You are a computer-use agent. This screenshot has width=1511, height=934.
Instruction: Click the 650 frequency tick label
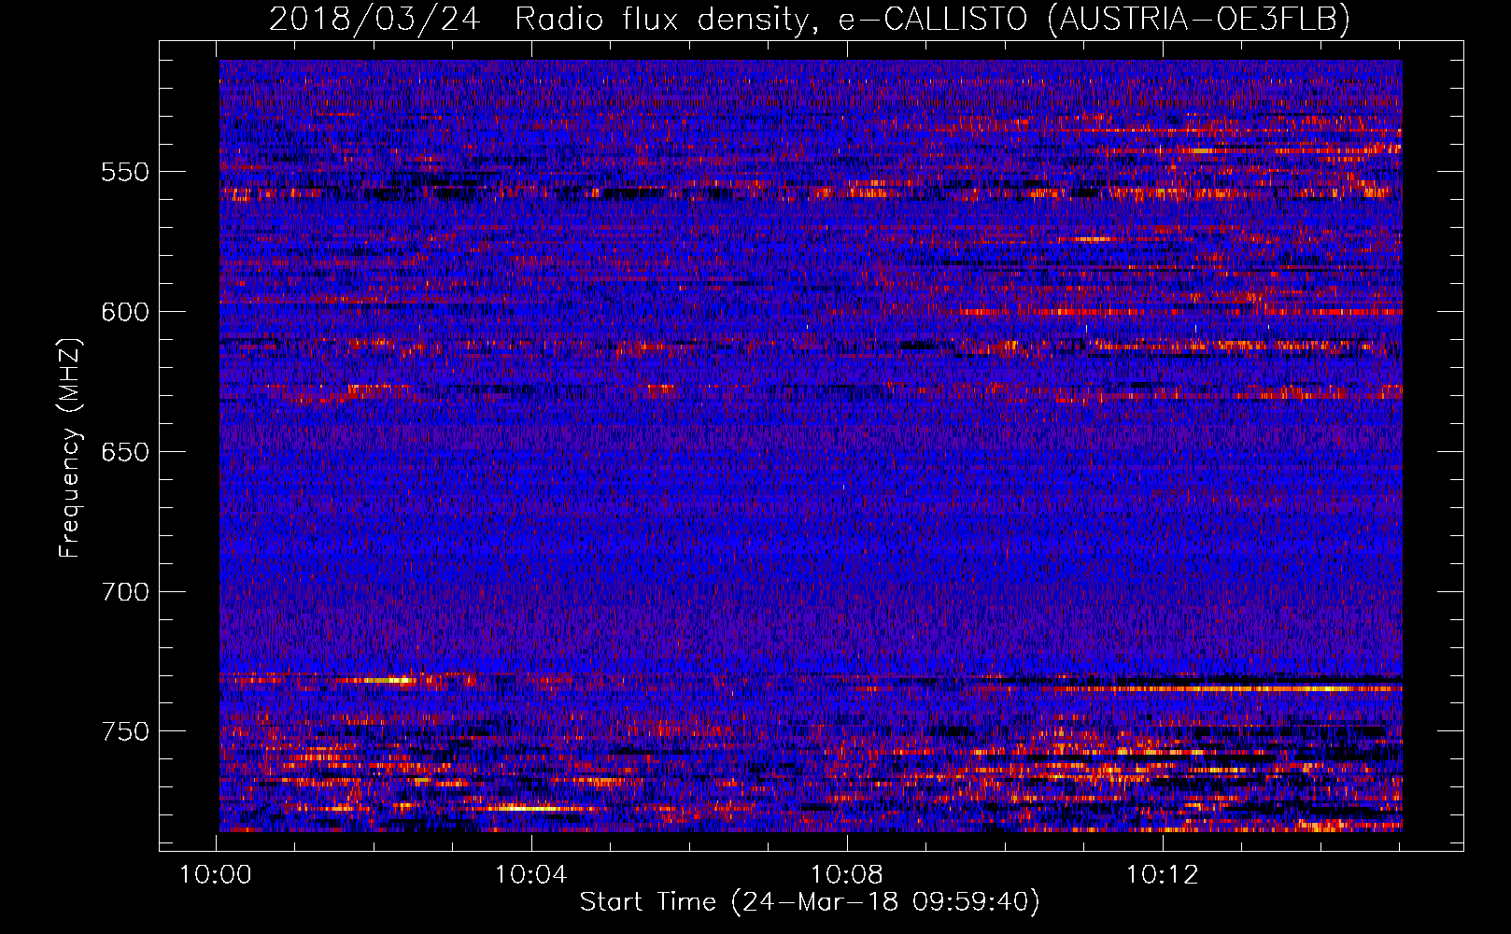pos(125,452)
